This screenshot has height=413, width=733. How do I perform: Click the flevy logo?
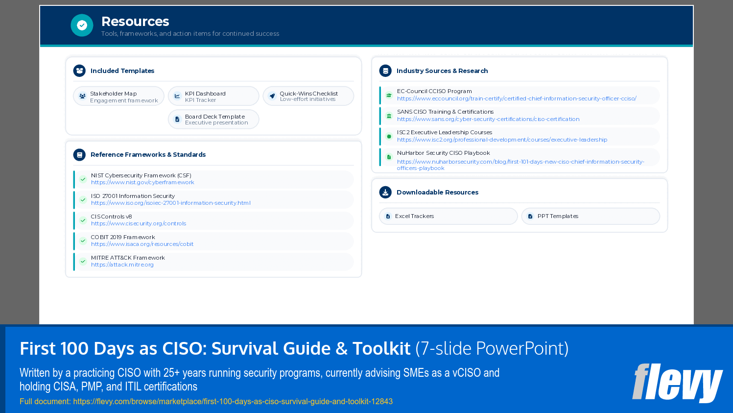[677, 383]
